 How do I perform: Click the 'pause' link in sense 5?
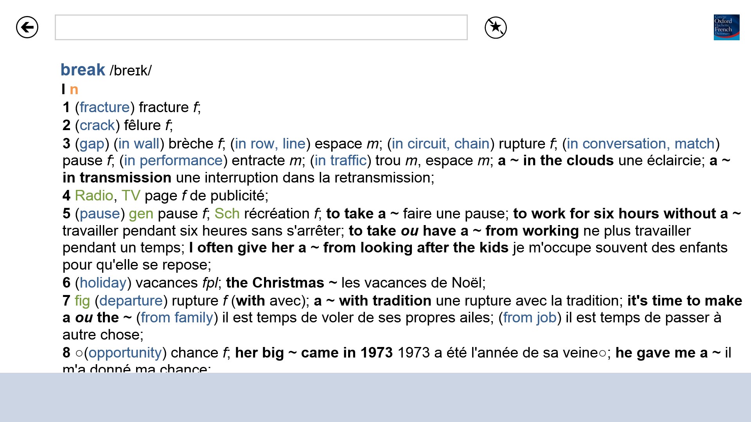coord(100,213)
